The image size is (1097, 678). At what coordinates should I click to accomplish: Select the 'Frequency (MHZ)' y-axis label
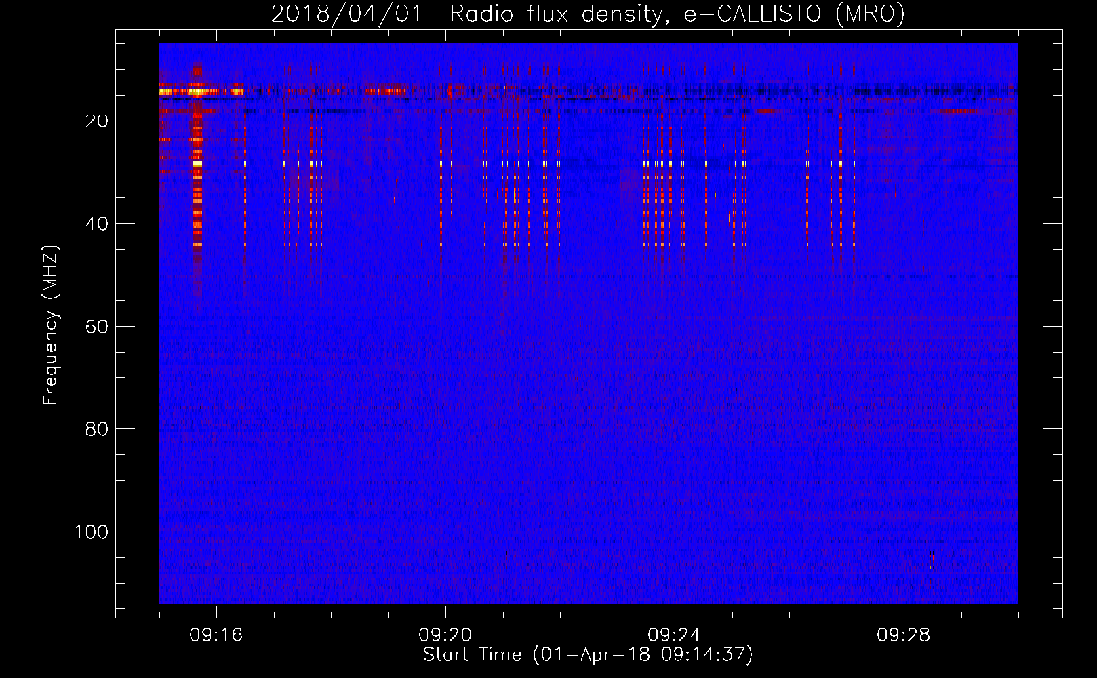tap(51, 325)
